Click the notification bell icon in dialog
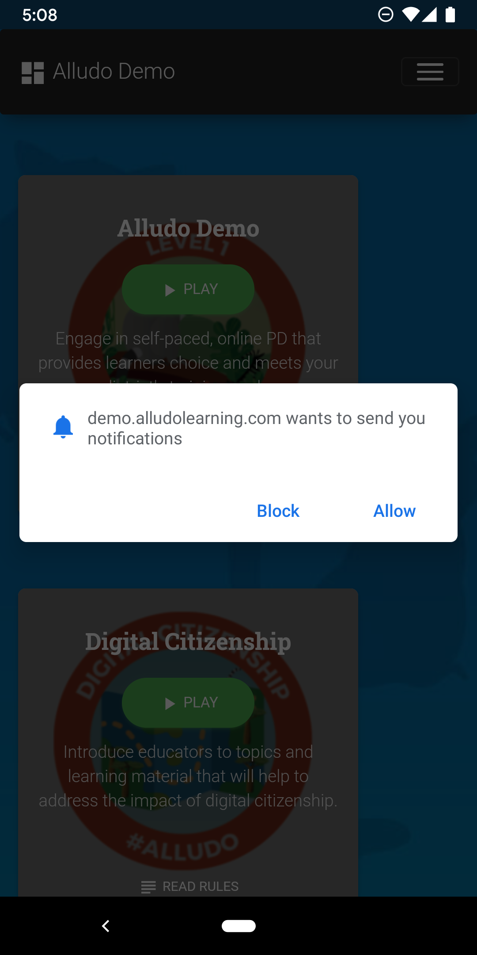Viewport: 477px width, 955px height. pos(63,427)
